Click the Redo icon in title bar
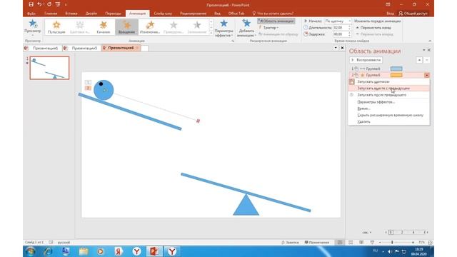This screenshot has width=457, height=257. pos(49,4)
